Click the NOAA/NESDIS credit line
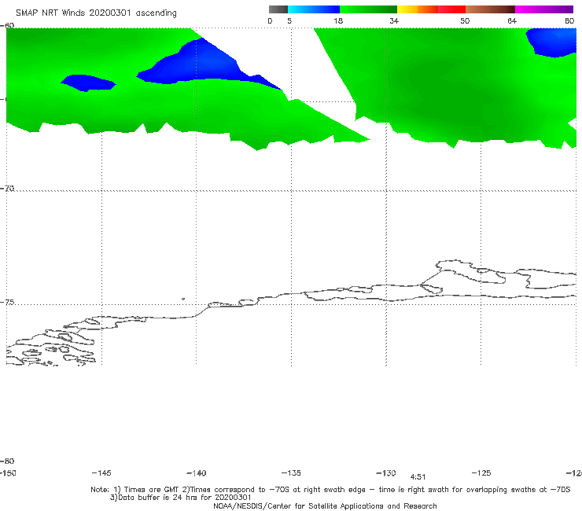 point(325,505)
